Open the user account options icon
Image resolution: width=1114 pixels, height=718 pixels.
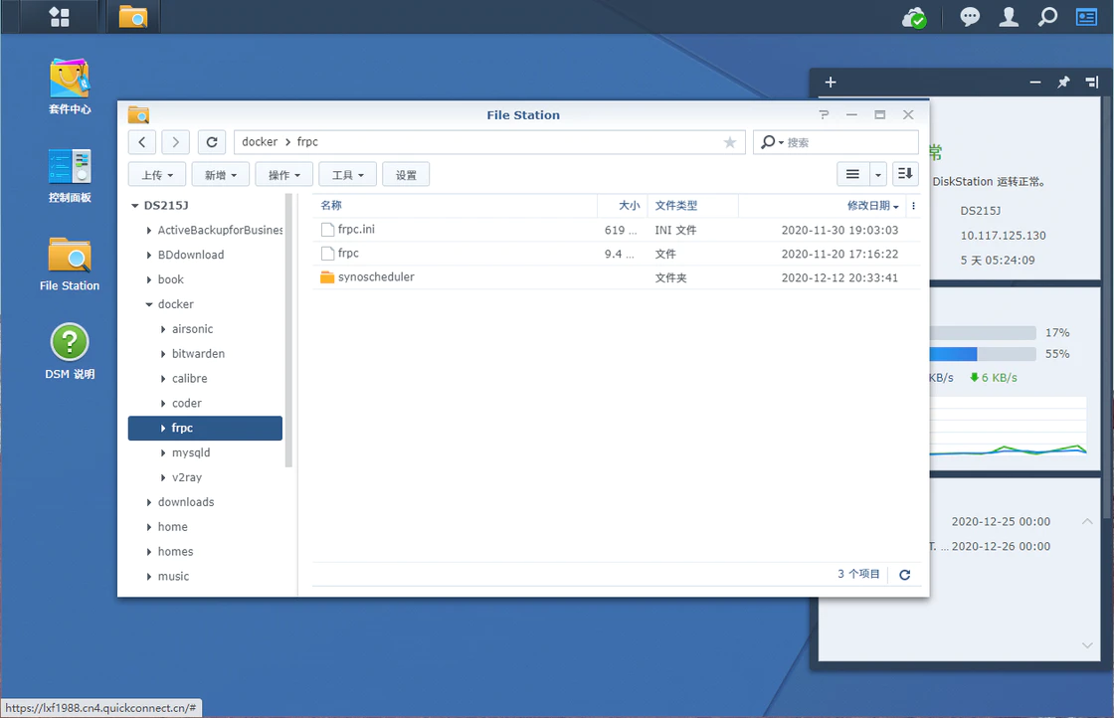click(x=1009, y=17)
